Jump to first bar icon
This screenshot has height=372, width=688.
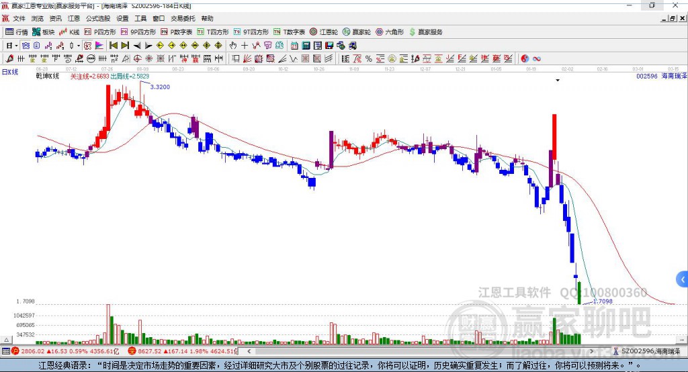pyautogui.click(x=113, y=46)
